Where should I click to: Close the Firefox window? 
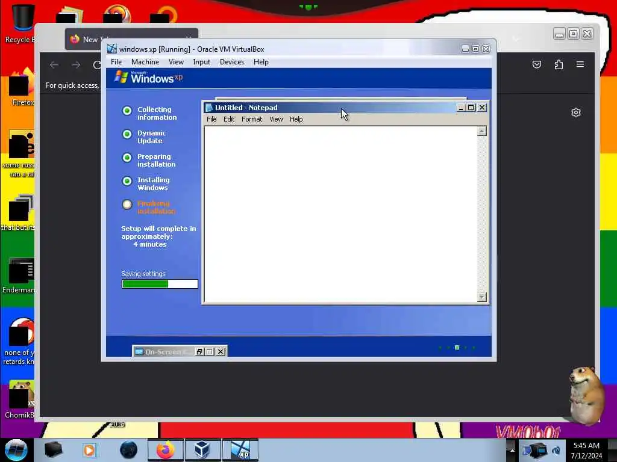[587, 34]
